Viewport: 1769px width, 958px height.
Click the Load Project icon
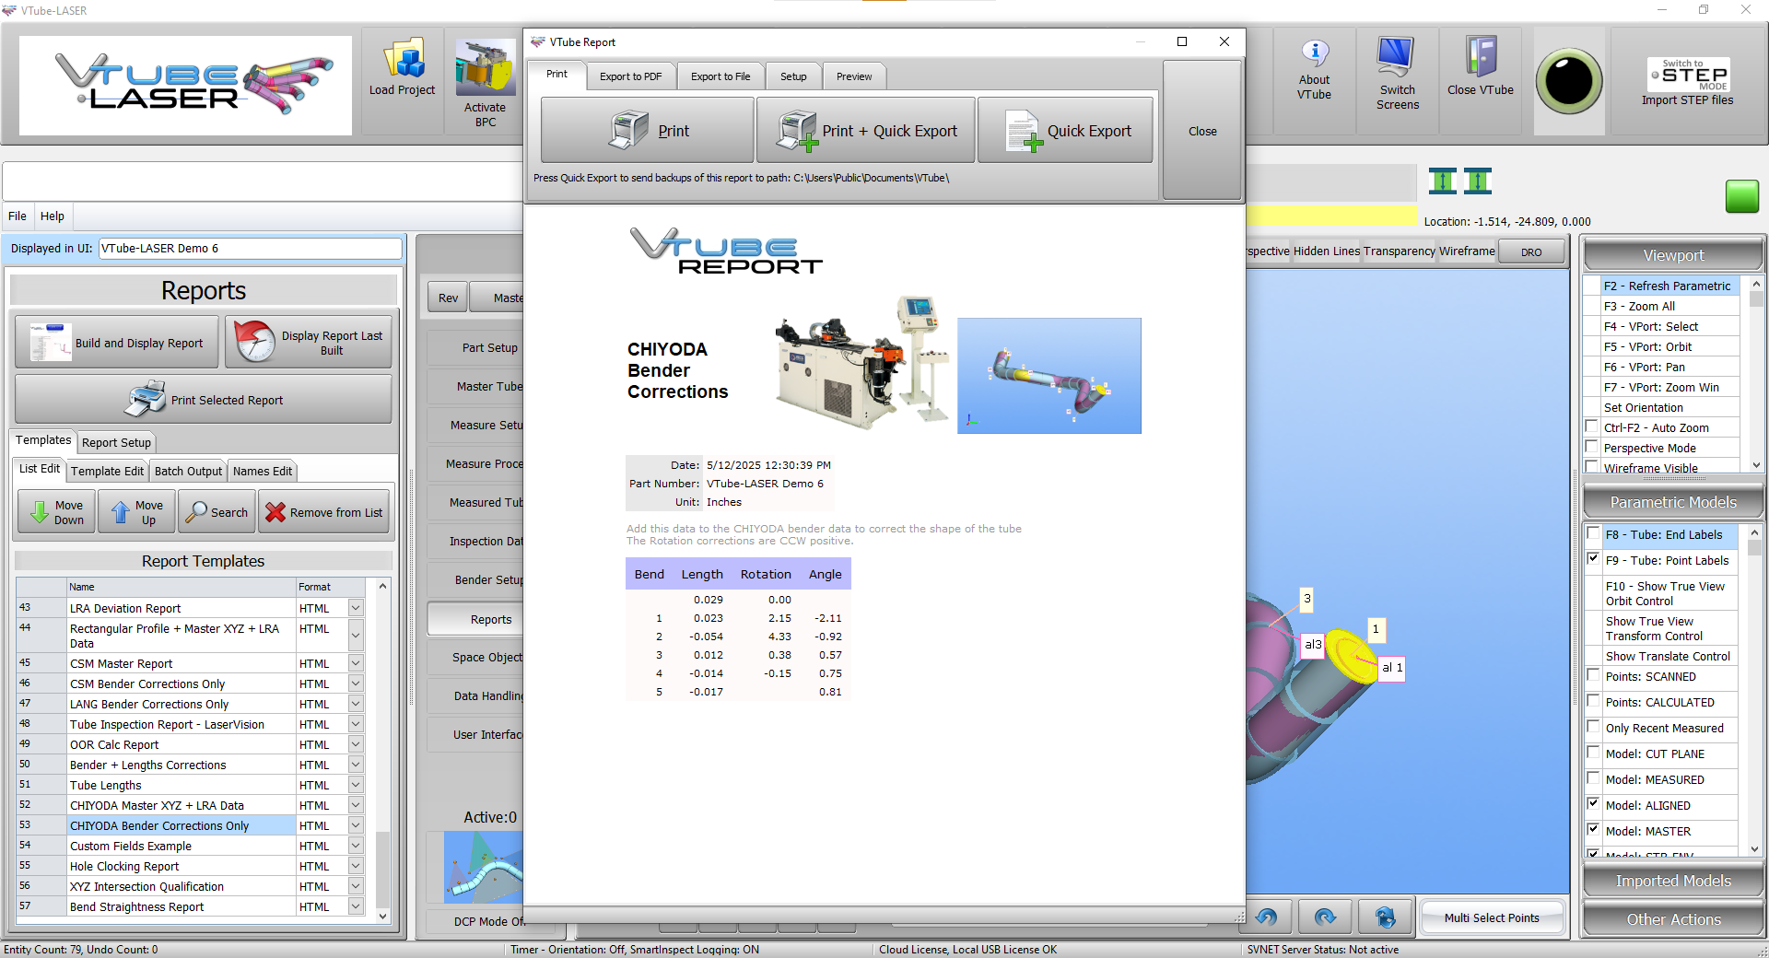pos(403,58)
